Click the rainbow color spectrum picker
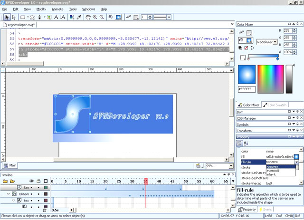The image size is (304, 220). 271,79
